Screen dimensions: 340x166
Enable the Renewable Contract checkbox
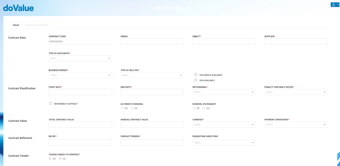tap(50, 103)
